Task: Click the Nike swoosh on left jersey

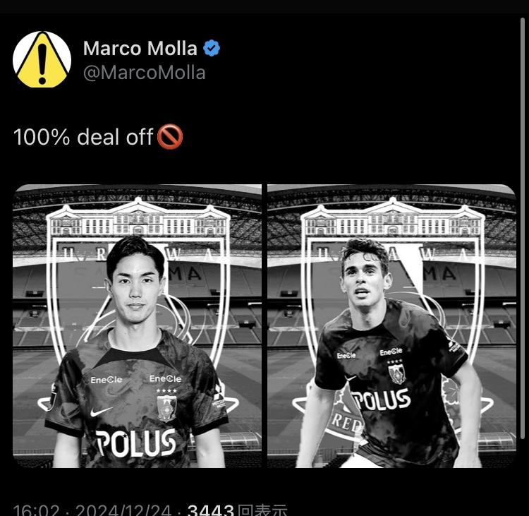Action: (x=101, y=412)
